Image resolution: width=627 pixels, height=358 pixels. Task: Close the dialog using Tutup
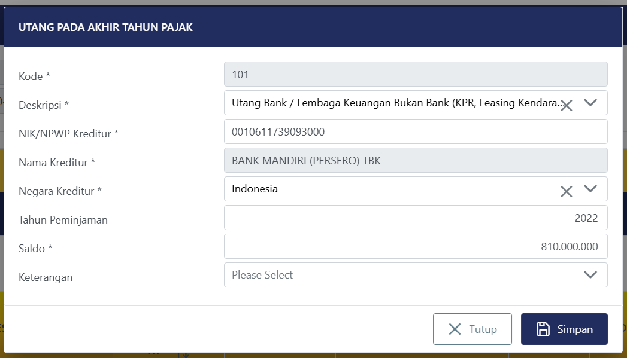(x=472, y=329)
